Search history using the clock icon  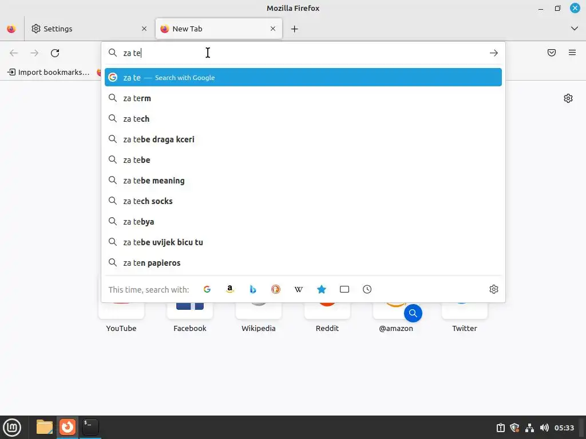(367, 289)
